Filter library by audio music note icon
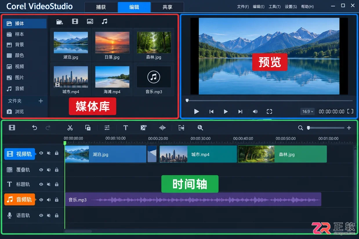Screen dimensions: 359x239 105,21
